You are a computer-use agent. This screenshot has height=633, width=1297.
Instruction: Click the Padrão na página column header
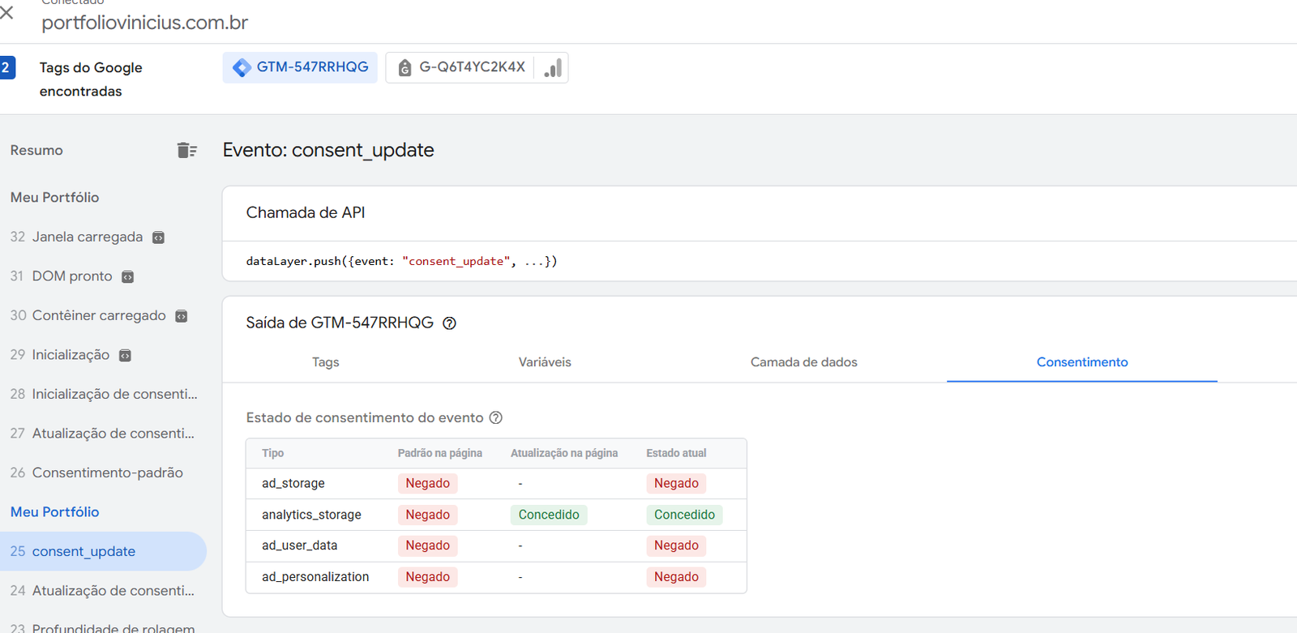[x=439, y=453]
